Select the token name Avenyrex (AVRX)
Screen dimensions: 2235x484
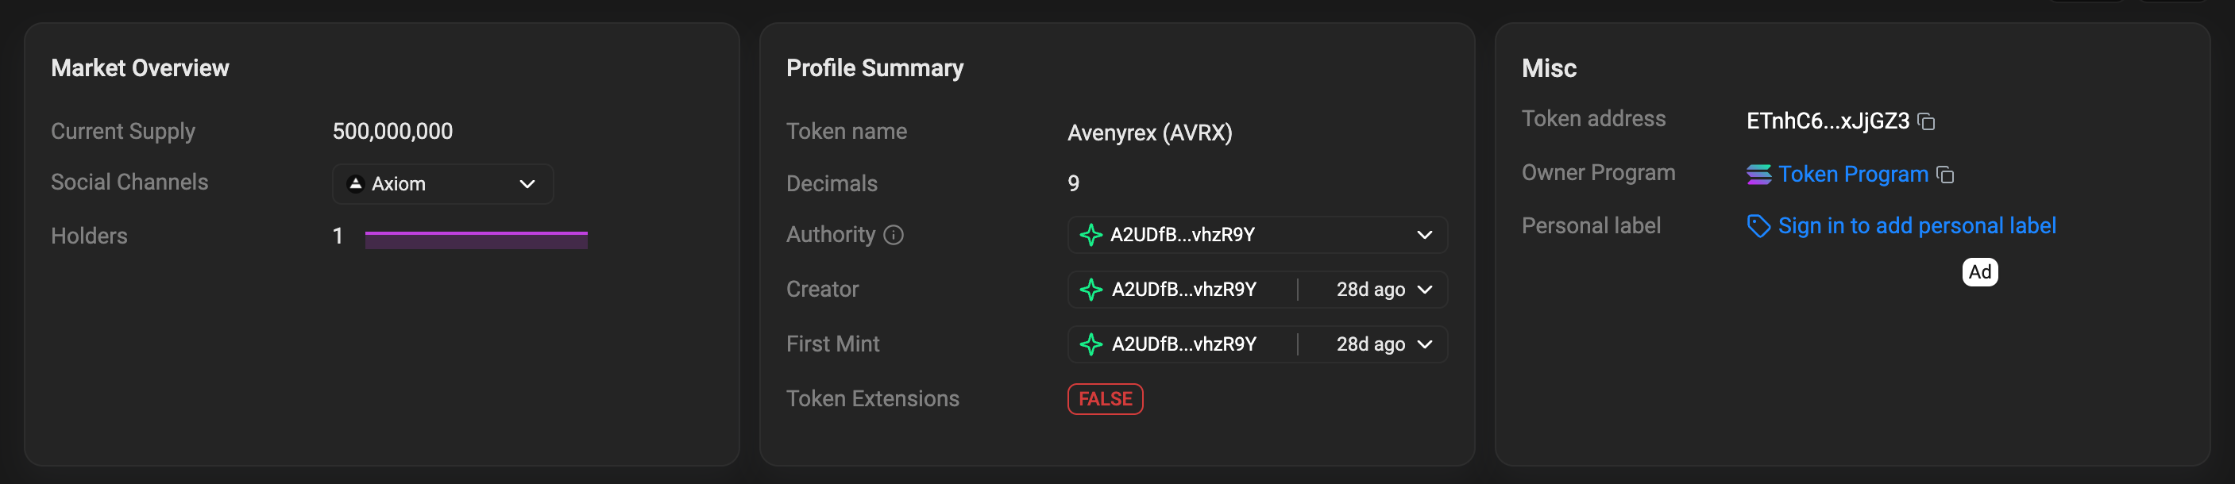click(x=1148, y=133)
